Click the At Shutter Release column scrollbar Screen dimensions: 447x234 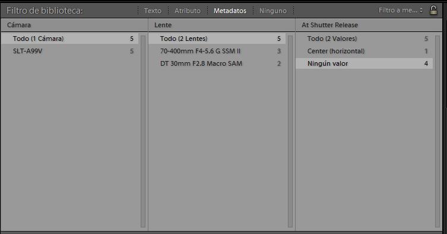[438, 132]
